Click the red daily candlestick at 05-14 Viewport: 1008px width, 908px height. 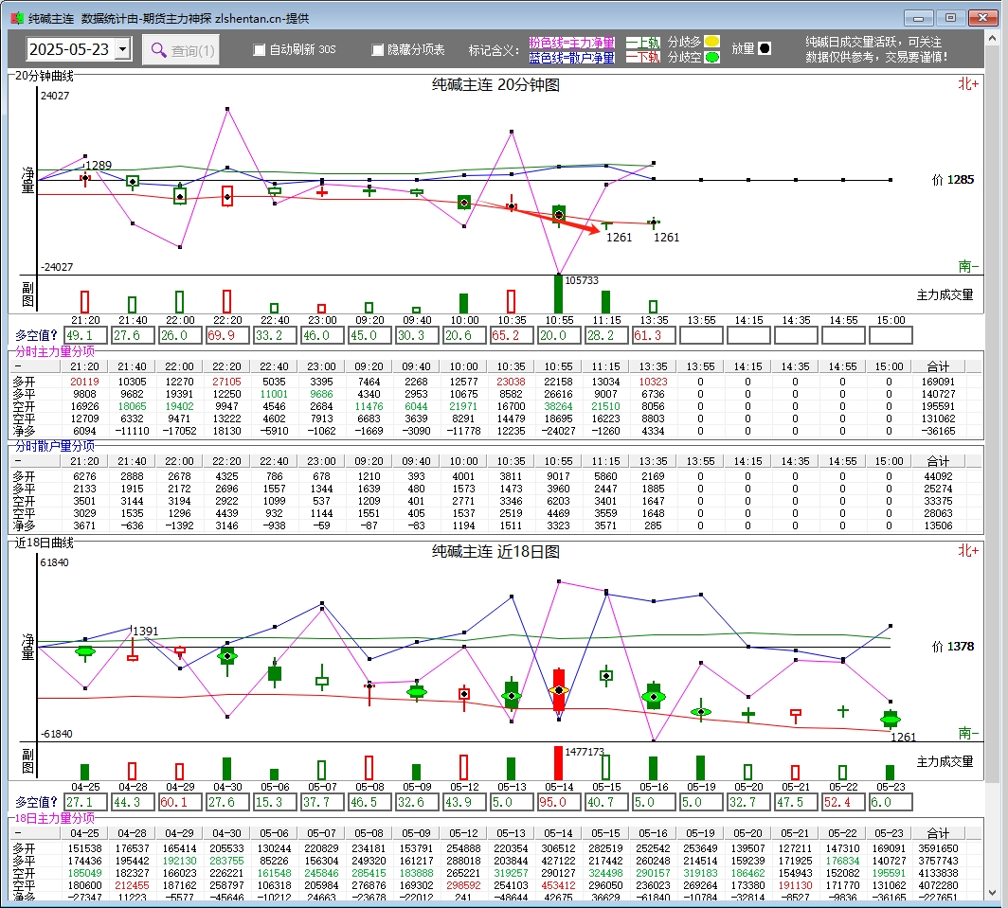point(559,690)
